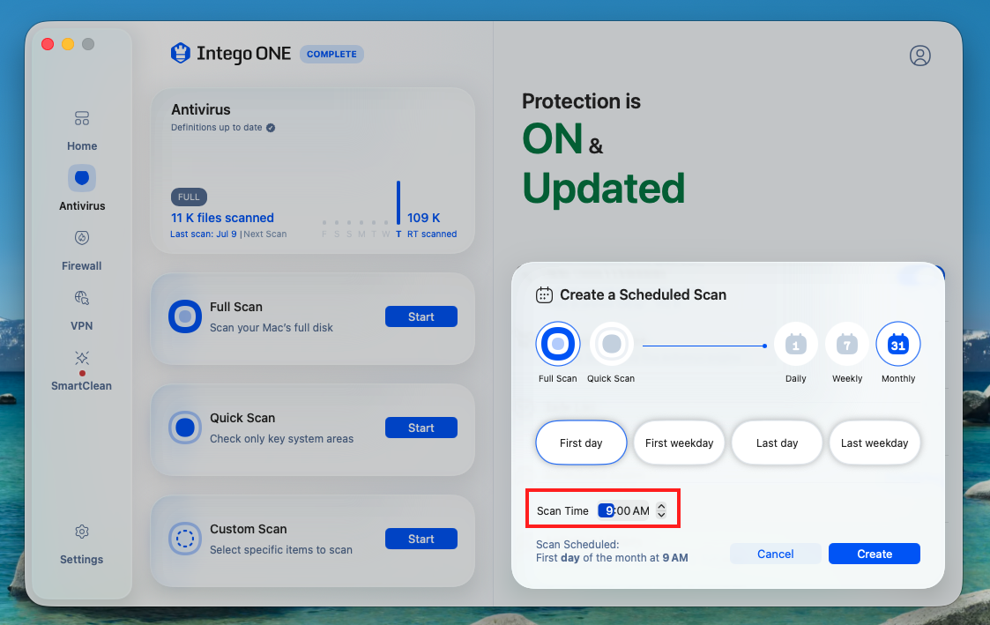
Task: Cancel the scheduled scan dialog
Action: [775, 554]
